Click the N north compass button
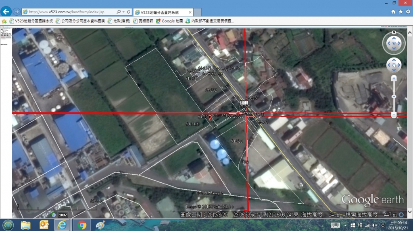 point(394,33)
